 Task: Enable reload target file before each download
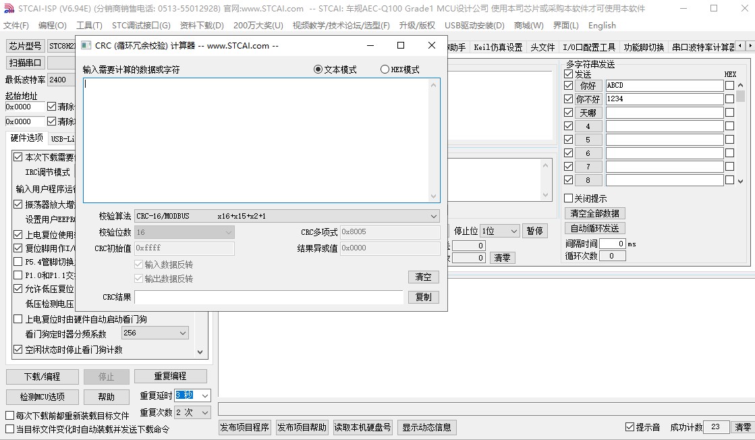click(x=9, y=416)
